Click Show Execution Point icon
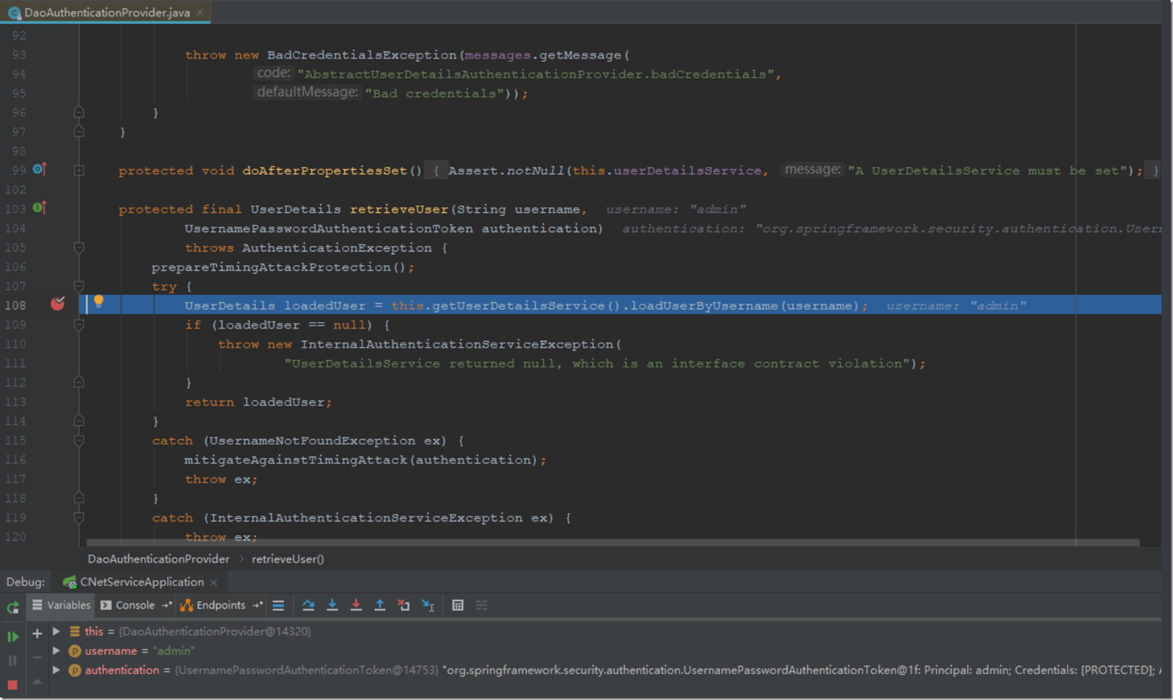The image size is (1173, 700). tap(279, 606)
